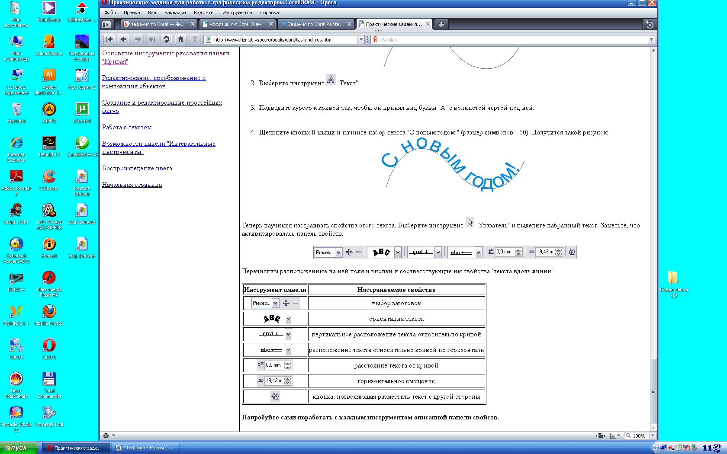Open the home page with the house icon
Viewport: 727px width, 454px height.
(180, 39)
